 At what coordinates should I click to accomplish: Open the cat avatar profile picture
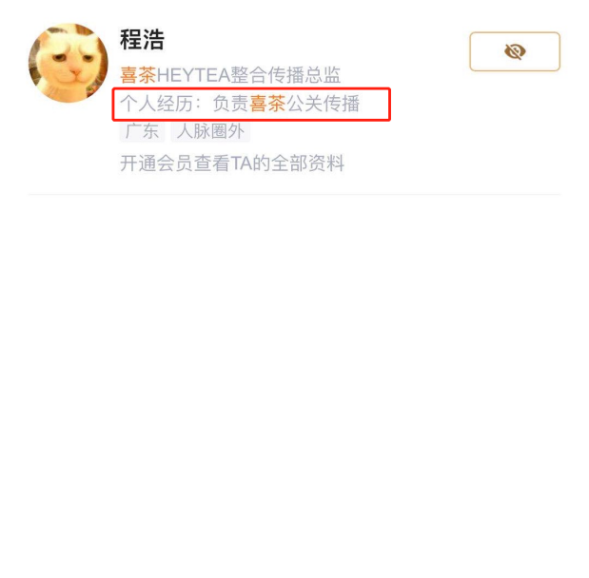[69, 63]
